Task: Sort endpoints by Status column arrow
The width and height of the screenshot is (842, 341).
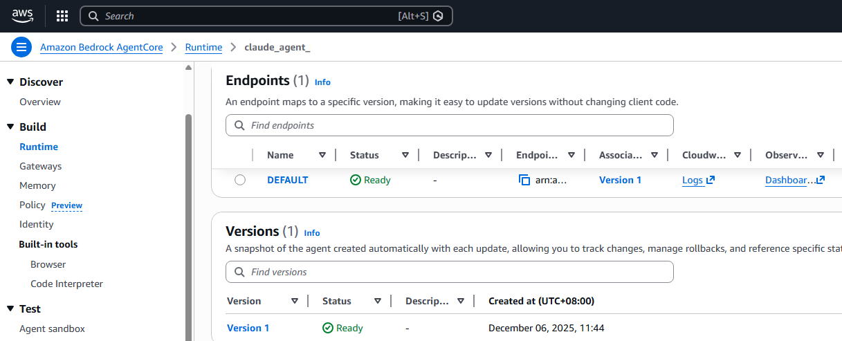Action: (405, 155)
